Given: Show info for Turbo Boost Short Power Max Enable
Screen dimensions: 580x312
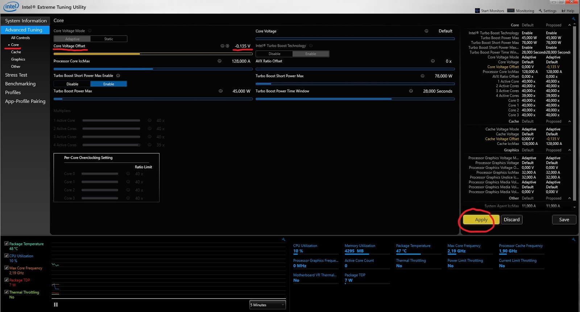Looking at the screenshot, I should click(118, 76).
